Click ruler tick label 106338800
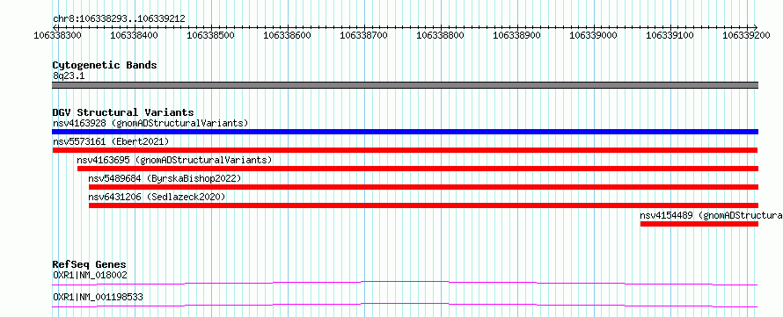The width and height of the screenshot is (783, 317). pos(441,35)
